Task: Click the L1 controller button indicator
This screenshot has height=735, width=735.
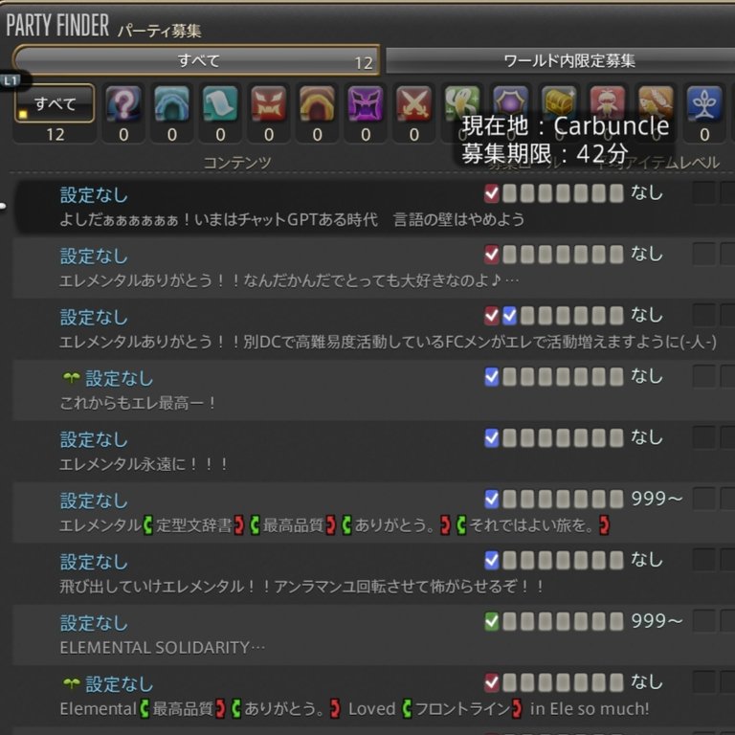Action: [11, 81]
